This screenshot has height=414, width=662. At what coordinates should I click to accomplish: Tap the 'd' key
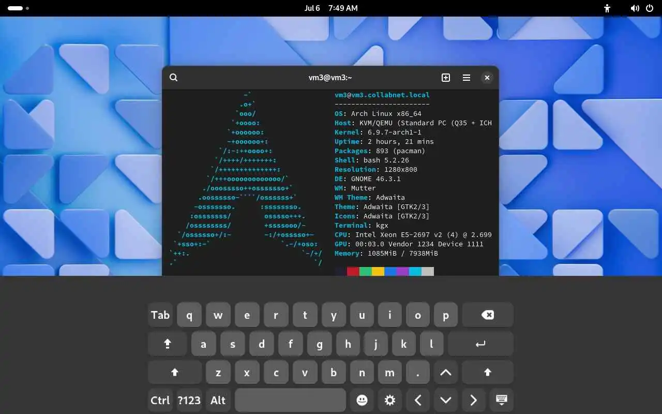pyautogui.click(x=262, y=344)
